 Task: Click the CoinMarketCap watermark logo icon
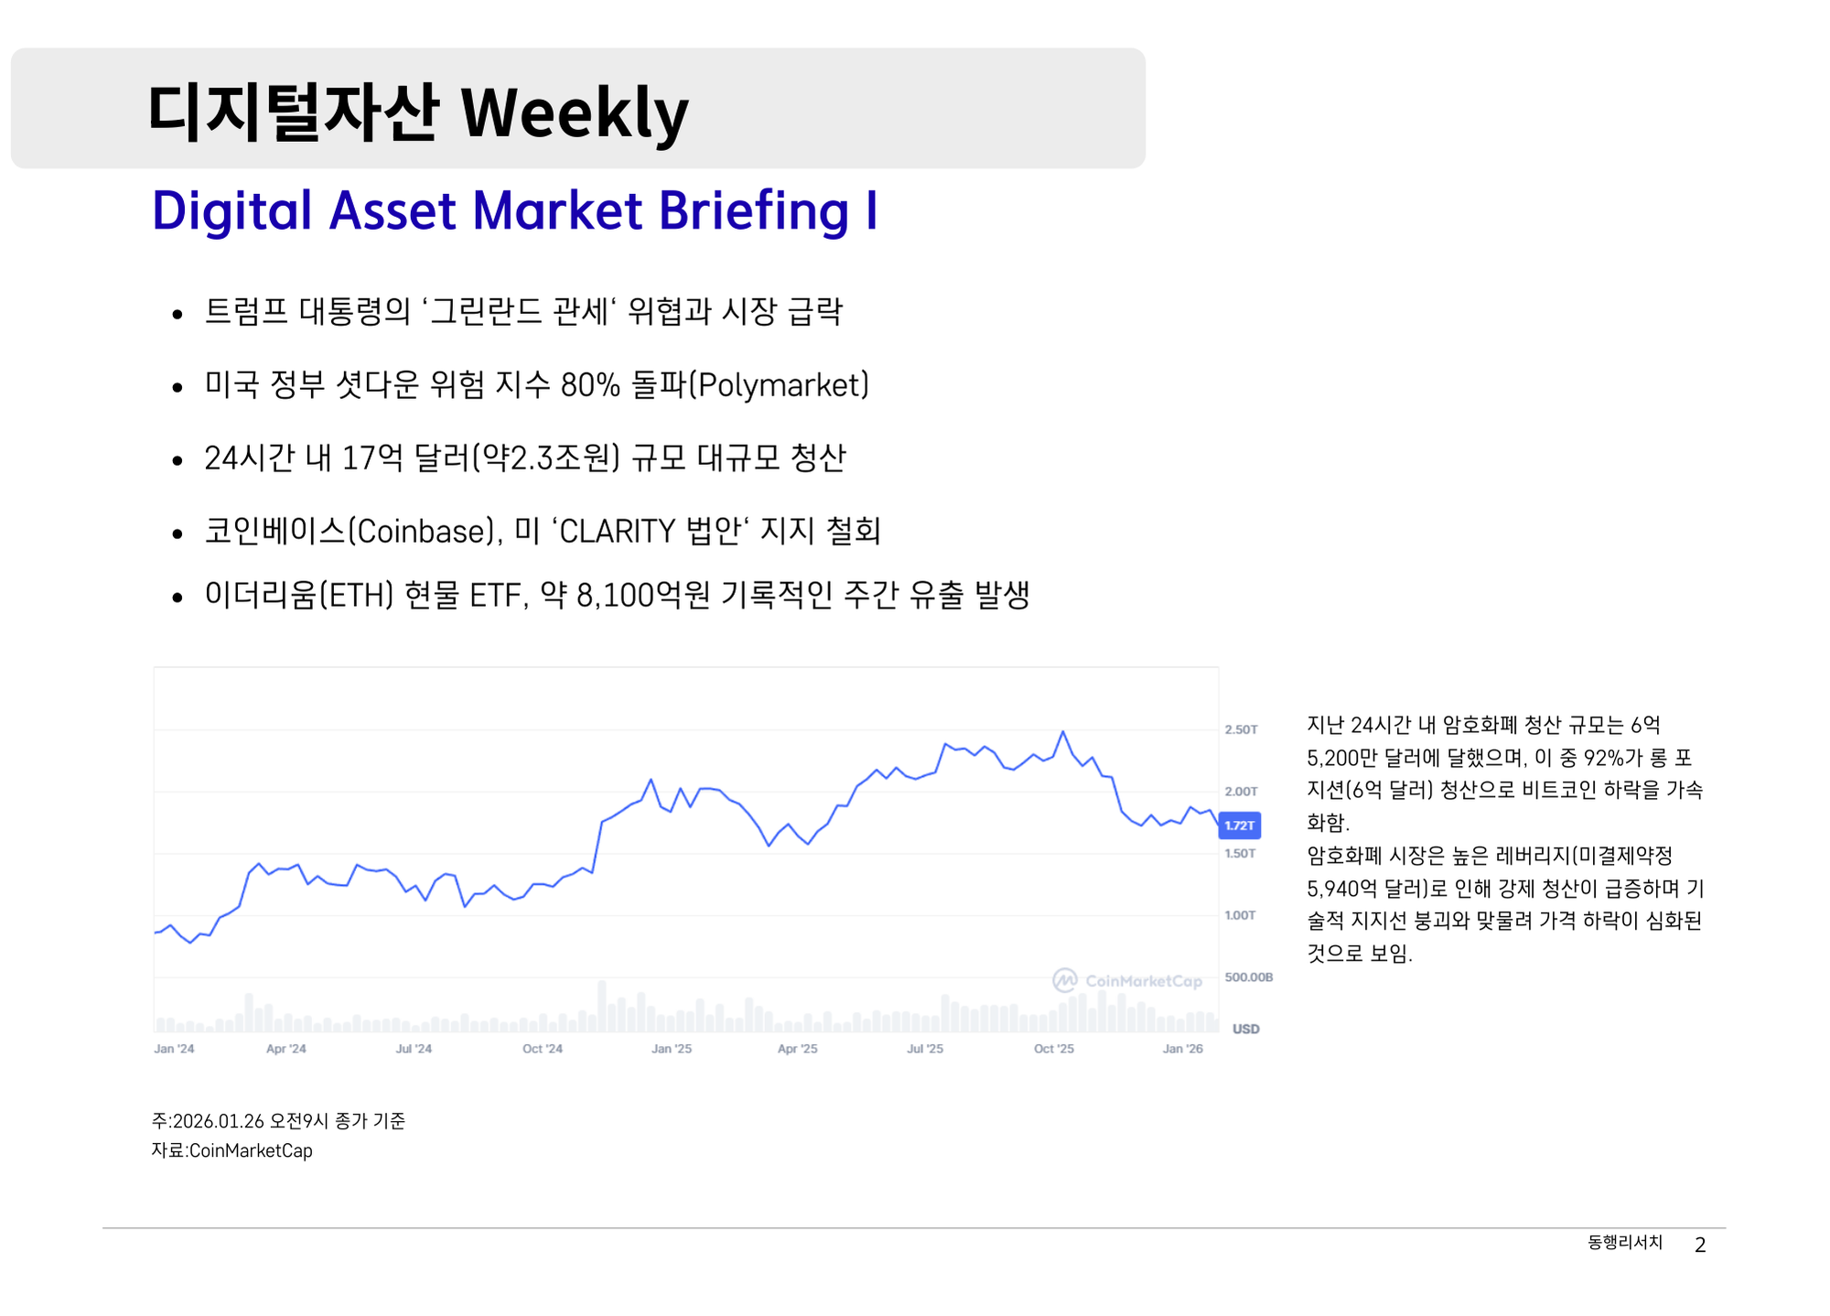tap(1064, 980)
